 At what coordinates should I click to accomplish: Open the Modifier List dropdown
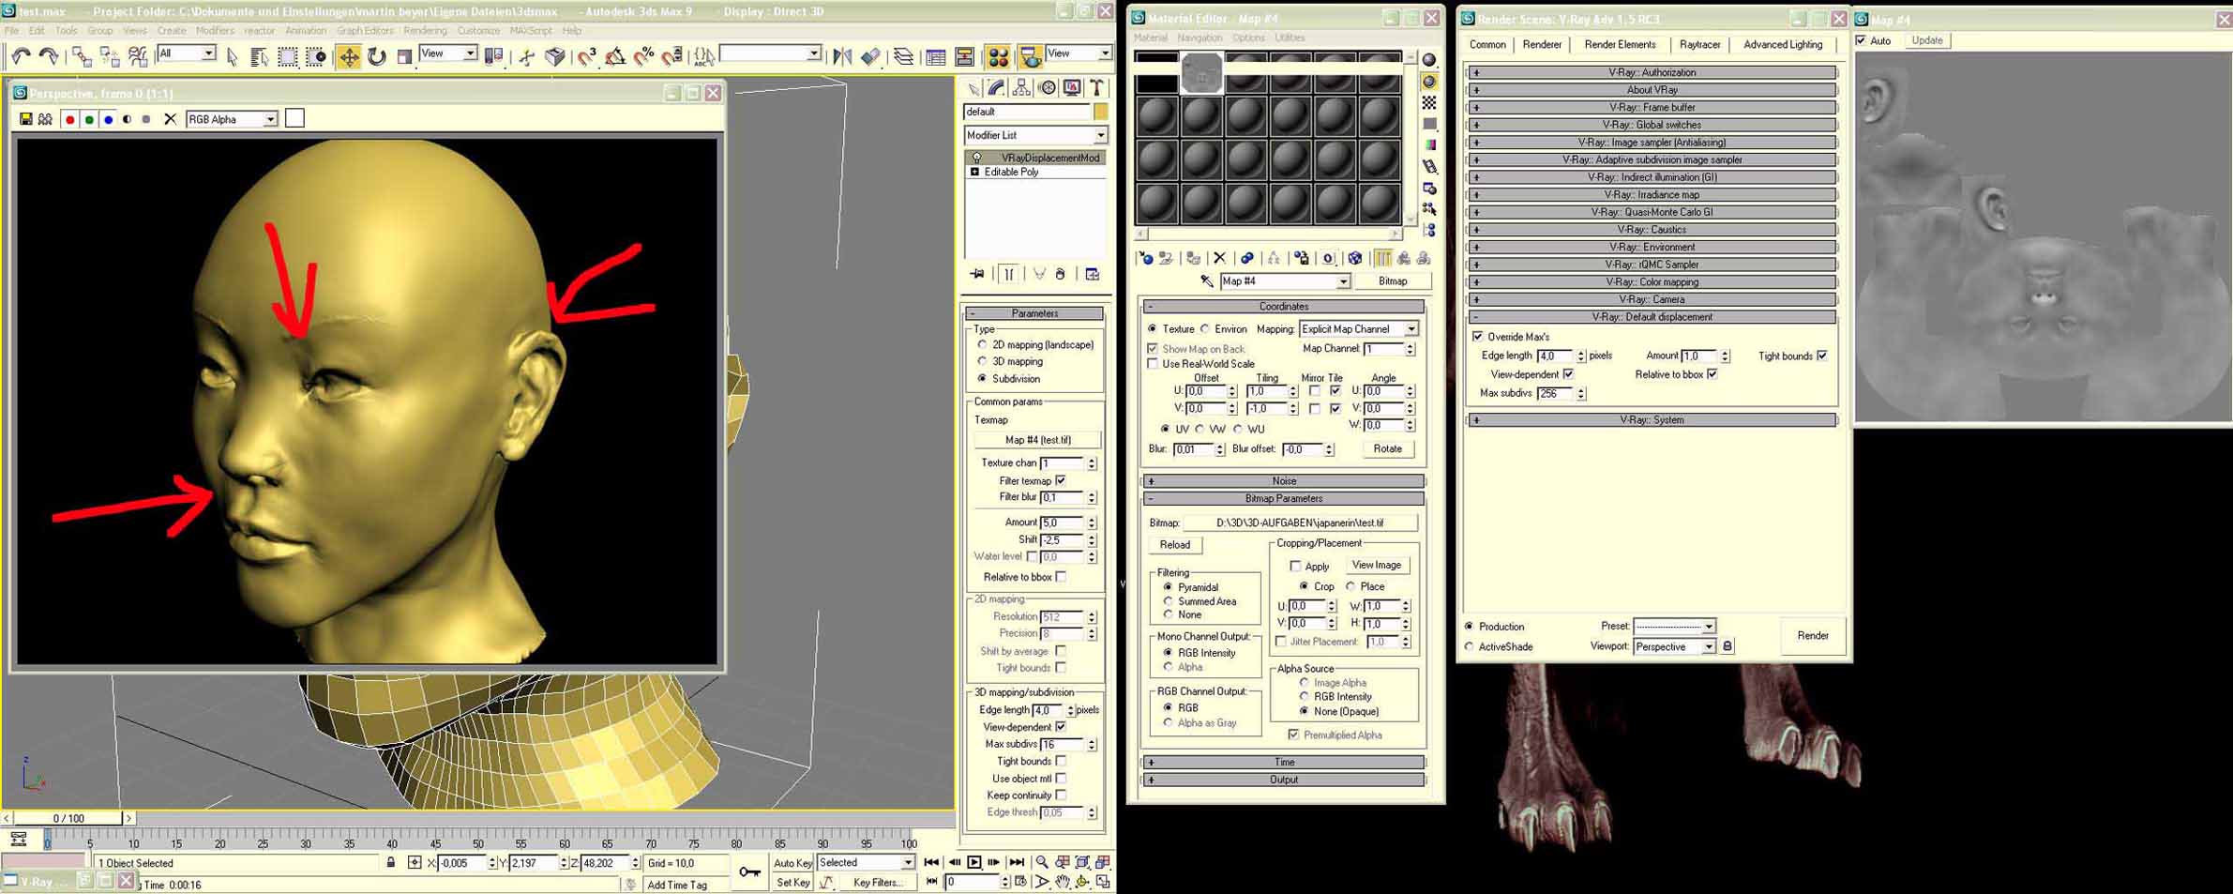tap(1035, 135)
